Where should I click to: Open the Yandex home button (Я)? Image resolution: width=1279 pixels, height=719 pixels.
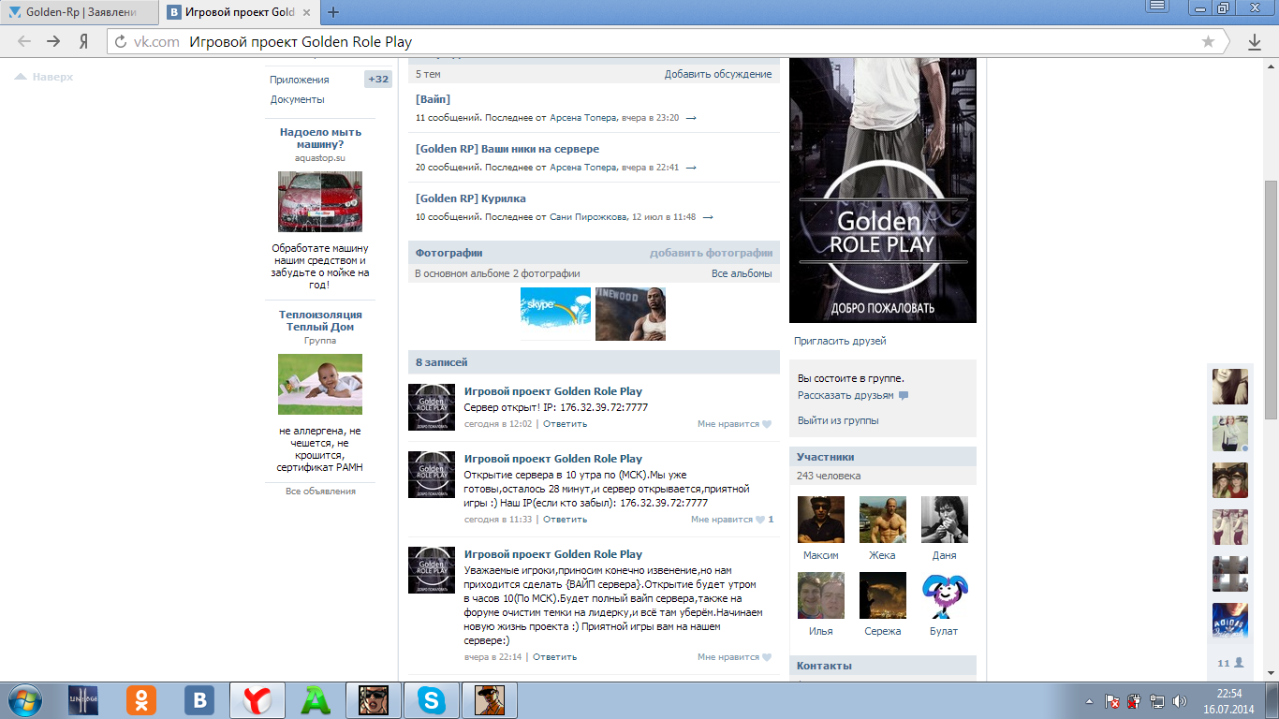click(x=83, y=42)
